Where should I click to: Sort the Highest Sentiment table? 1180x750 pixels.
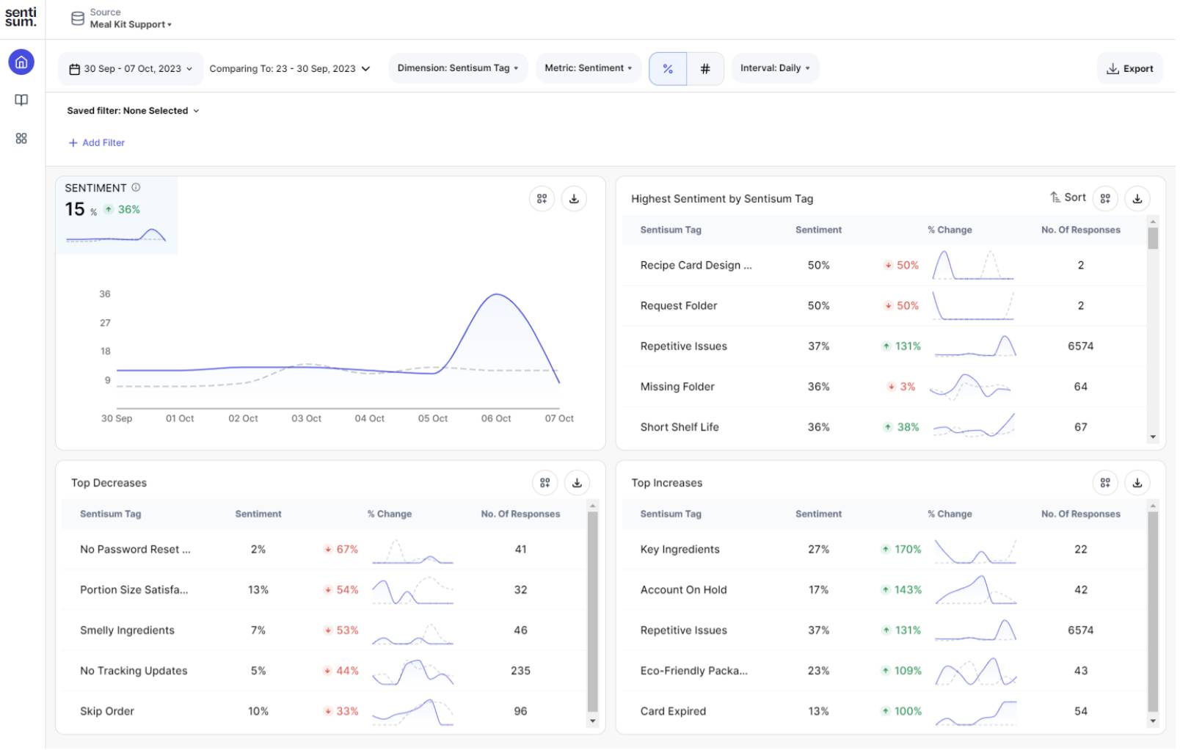[x=1070, y=198]
